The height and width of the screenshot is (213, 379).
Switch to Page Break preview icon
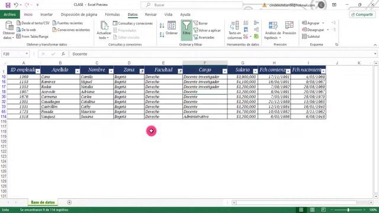pos(323,209)
